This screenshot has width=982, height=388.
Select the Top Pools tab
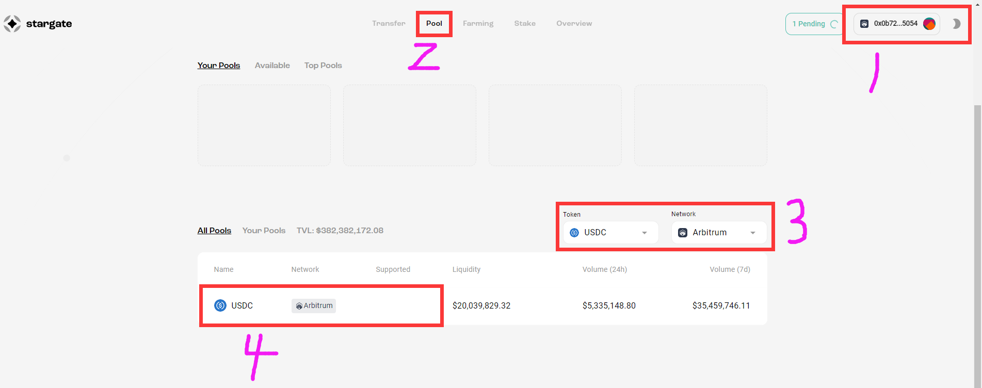[323, 66]
